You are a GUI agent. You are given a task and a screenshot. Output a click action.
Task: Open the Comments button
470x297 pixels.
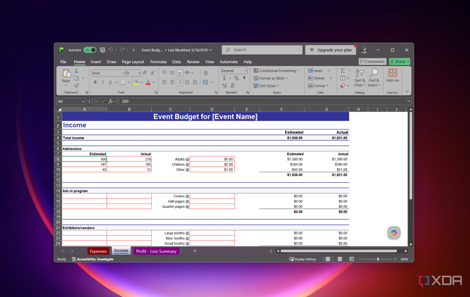(372, 61)
